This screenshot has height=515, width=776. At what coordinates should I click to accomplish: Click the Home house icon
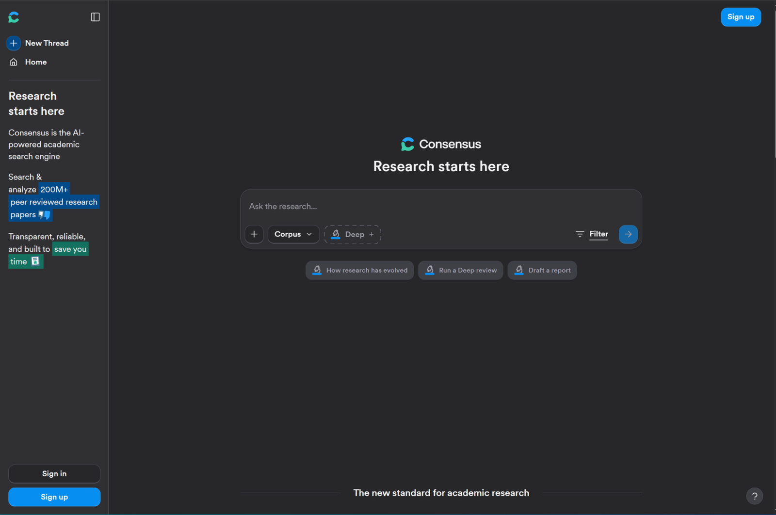(x=14, y=62)
